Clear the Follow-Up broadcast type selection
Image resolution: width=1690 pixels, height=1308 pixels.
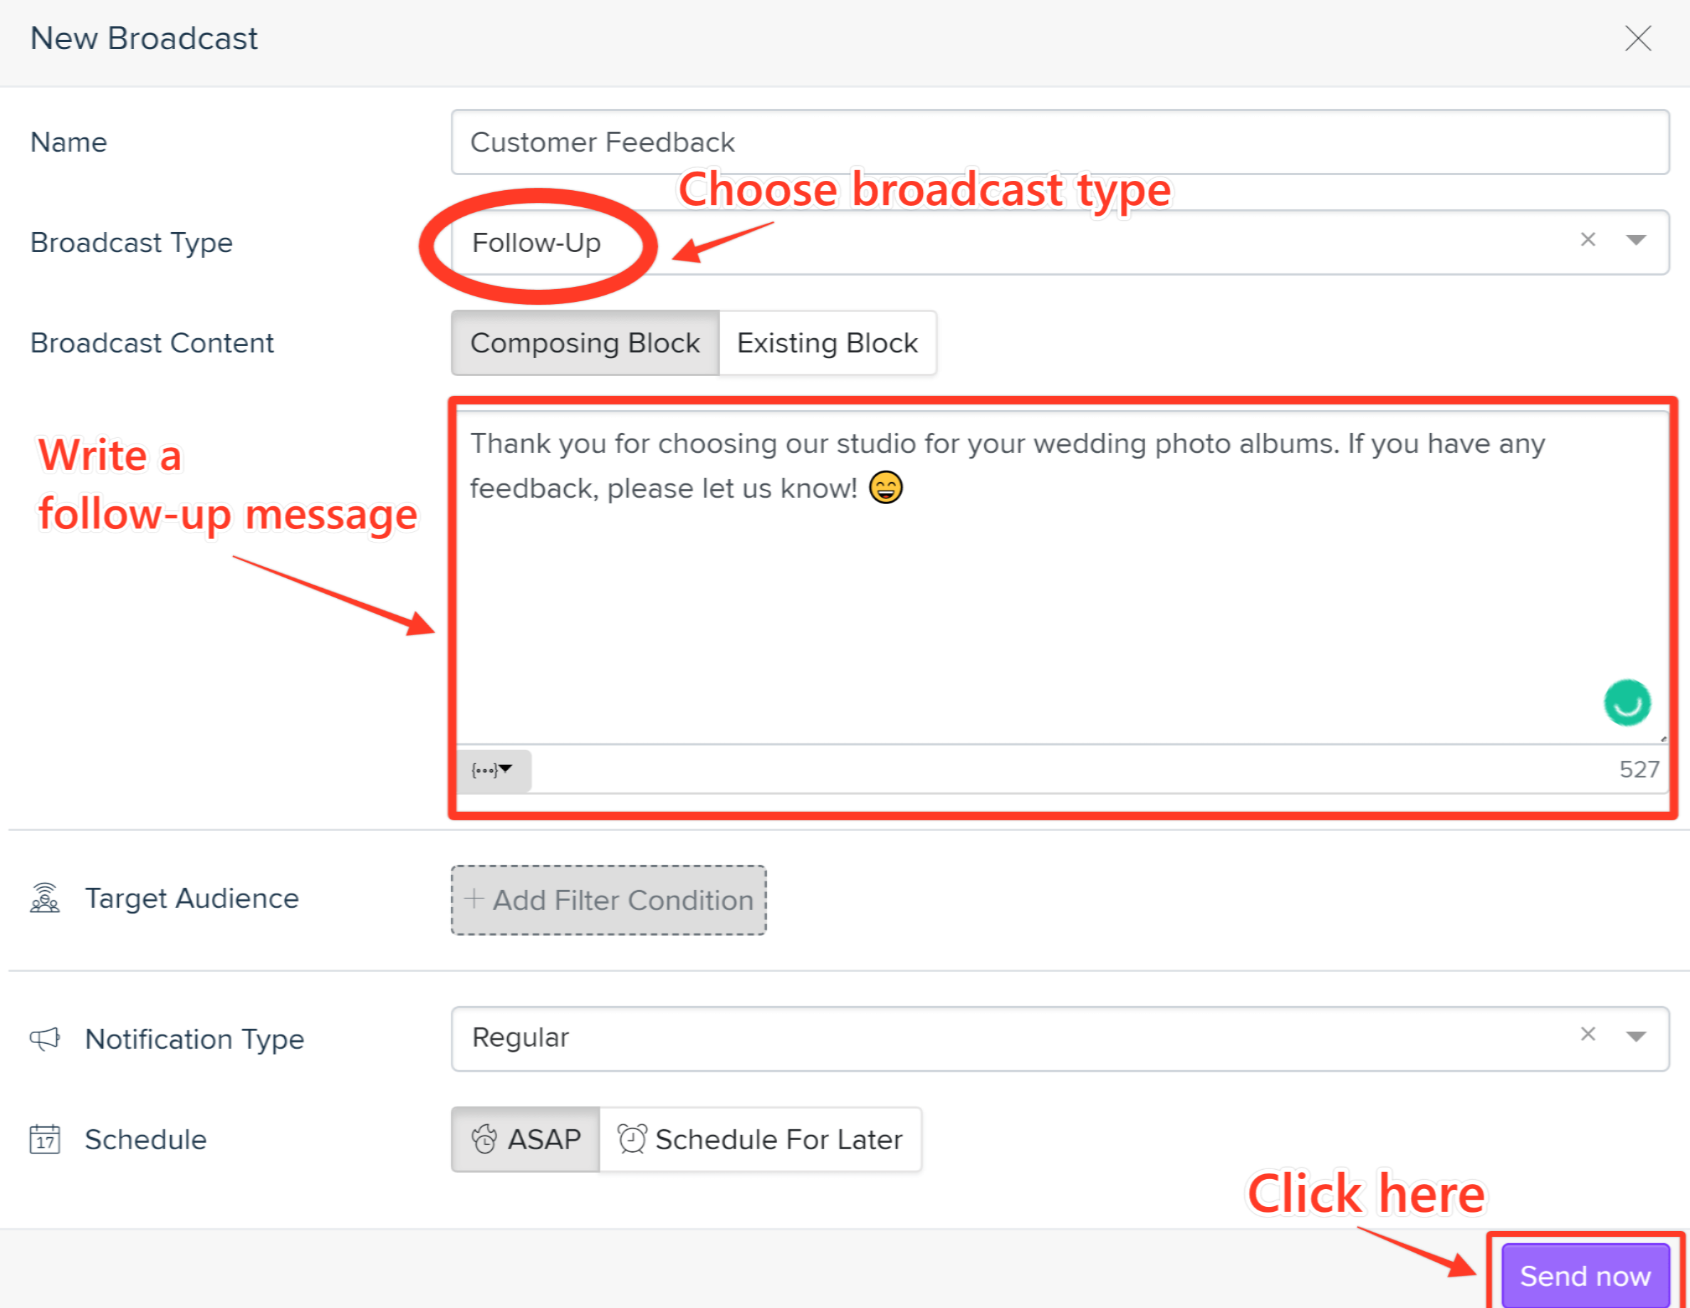pos(1588,240)
